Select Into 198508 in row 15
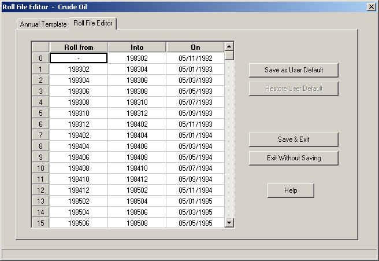The width and height of the screenshot is (379, 261). point(137,223)
